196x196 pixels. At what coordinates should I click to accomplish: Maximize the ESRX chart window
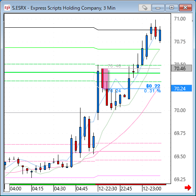[172, 8]
